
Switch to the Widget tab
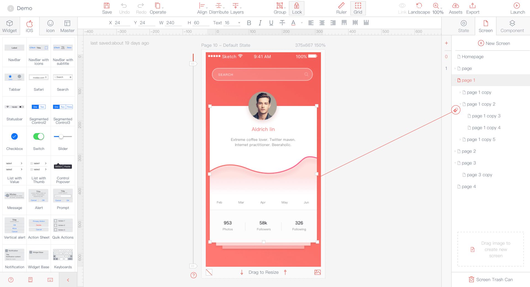click(9, 26)
